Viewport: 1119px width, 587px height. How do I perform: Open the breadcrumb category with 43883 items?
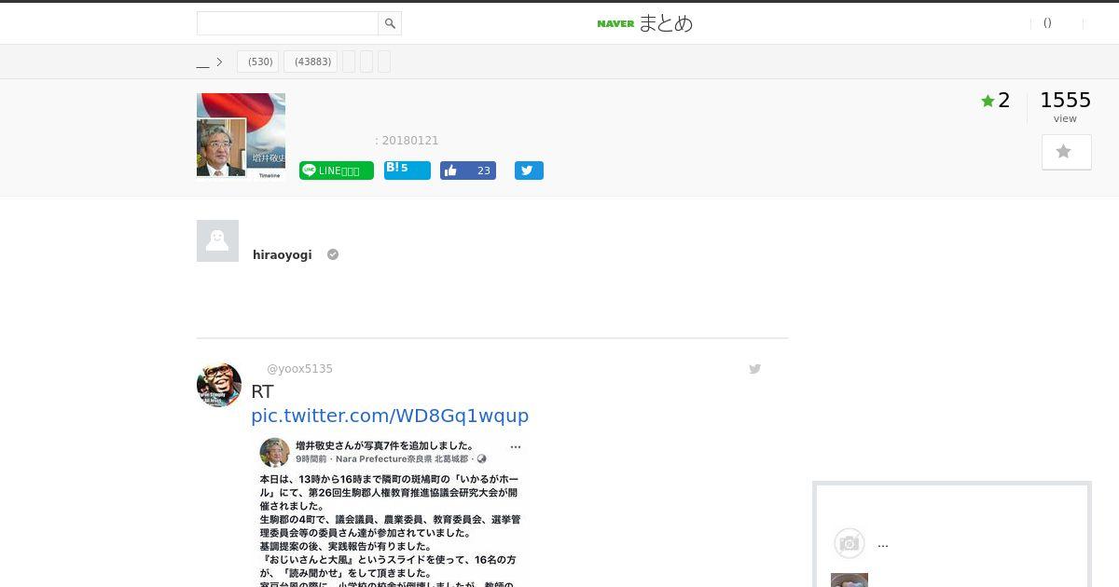click(x=311, y=61)
